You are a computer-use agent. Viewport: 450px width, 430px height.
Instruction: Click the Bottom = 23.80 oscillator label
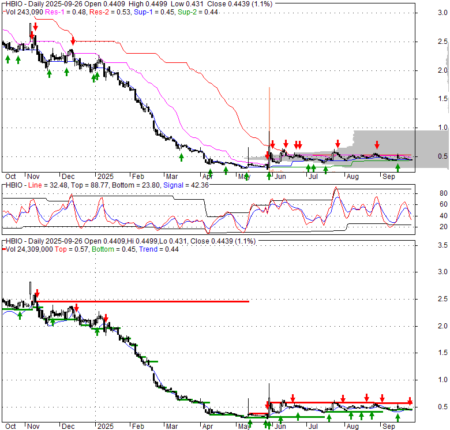point(136,185)
